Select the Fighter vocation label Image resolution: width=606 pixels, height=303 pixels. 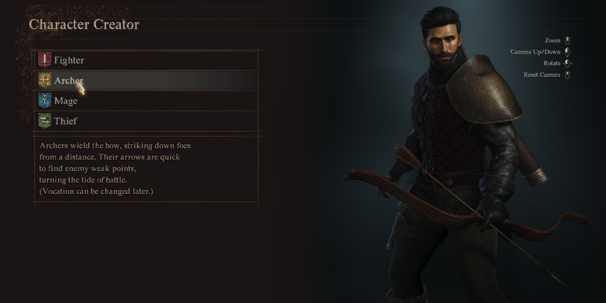tap(69, 60)
